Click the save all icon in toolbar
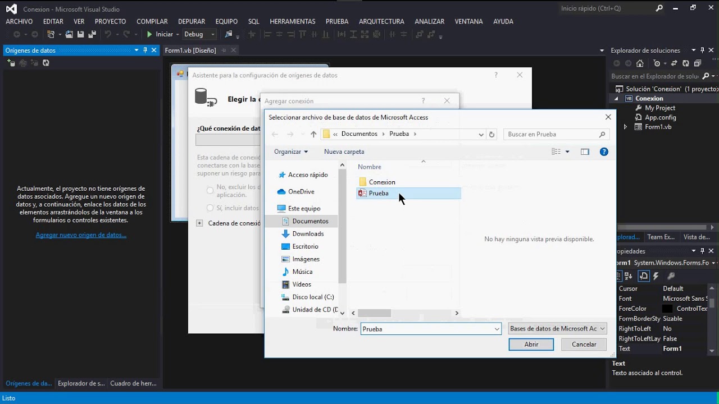719x404 pixels. (92, 34)
